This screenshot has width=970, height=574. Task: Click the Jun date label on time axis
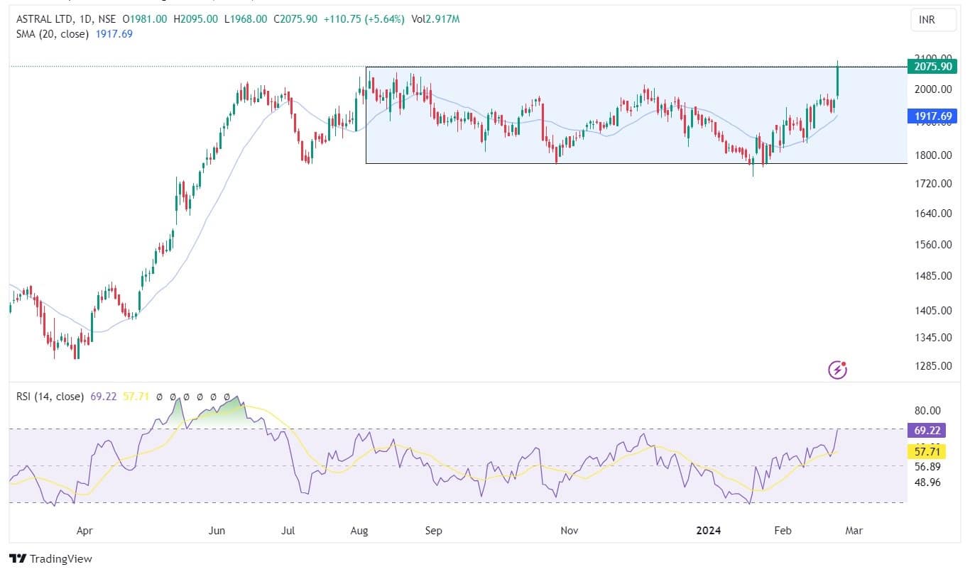217,531
